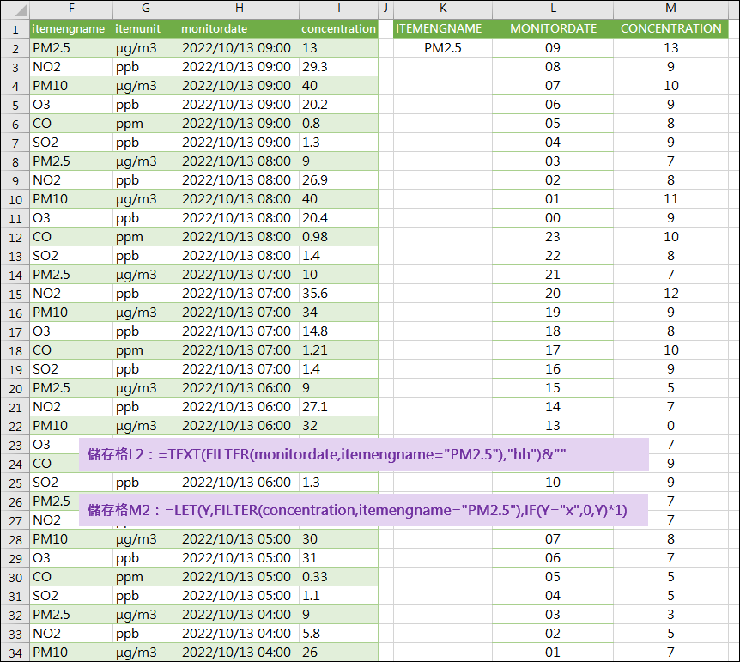Click hour 23 in cell L12
Image resolution: width=740 pixels, height=662 pixels.
[x=553, y=237]
